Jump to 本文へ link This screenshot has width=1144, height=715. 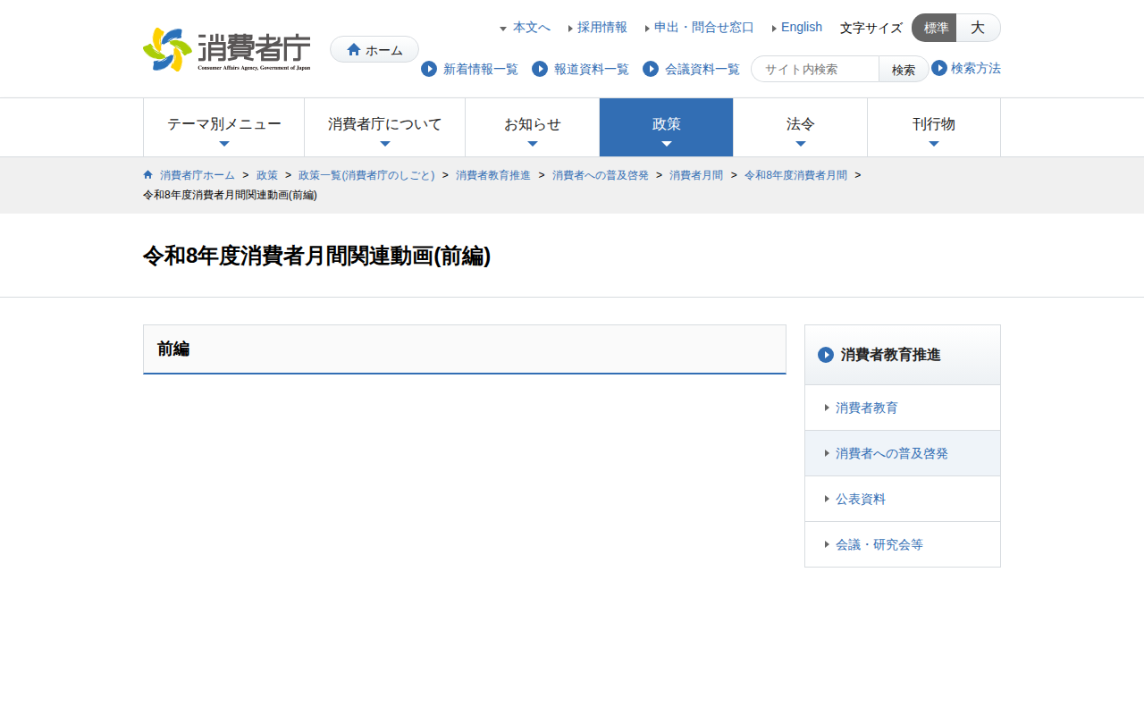tap(532, 28)
